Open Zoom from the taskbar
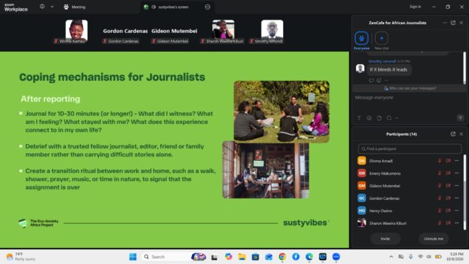This screenshot has width=469, height=264. pyautogui.click(x=336, y=257)
